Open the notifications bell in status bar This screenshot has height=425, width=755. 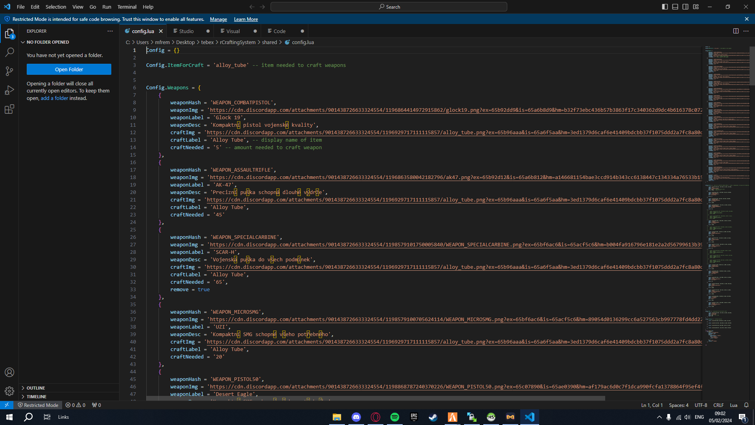tap(746, 405)
